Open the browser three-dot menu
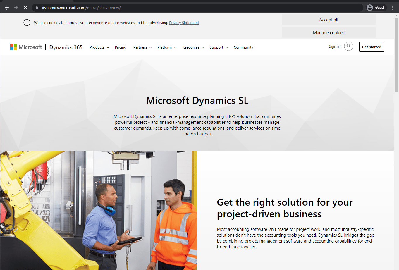 (x=393, y=7)
